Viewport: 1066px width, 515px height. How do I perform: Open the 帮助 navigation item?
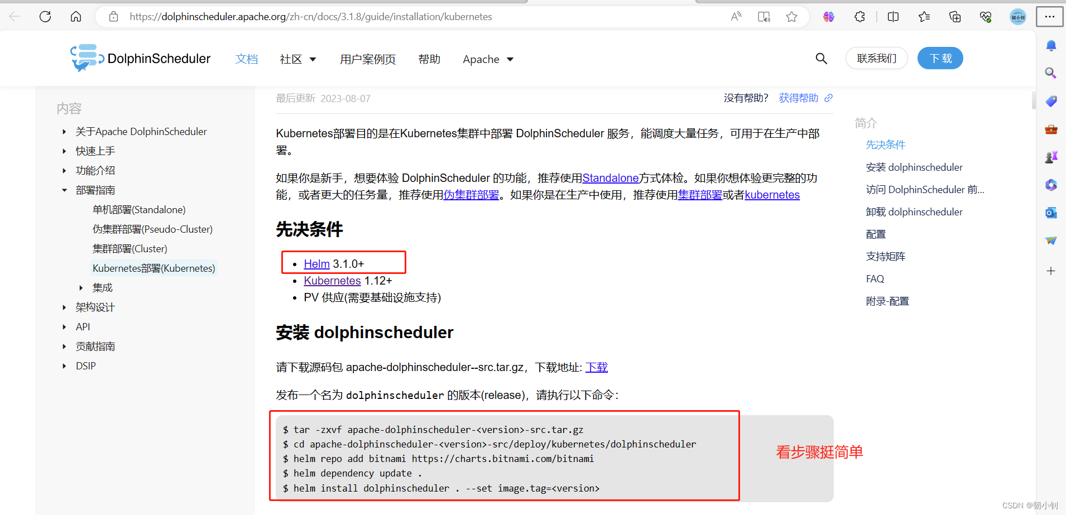tap(429, 59)
